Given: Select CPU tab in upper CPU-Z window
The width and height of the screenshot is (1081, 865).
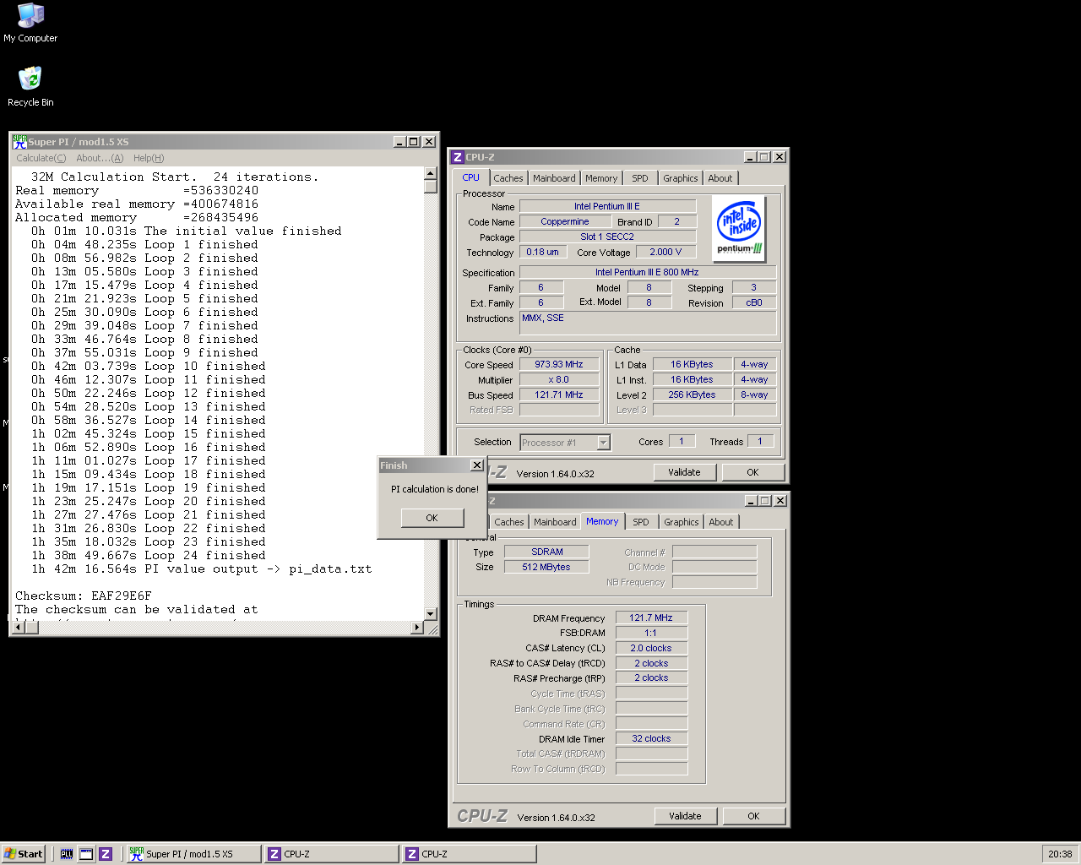Looking at the screenshot, I should coord(471,177).
